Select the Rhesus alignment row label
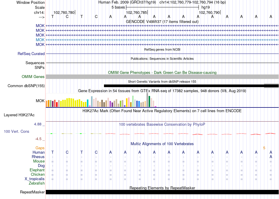Viewport: 279px width, 199px height. (x=38, y=157)
